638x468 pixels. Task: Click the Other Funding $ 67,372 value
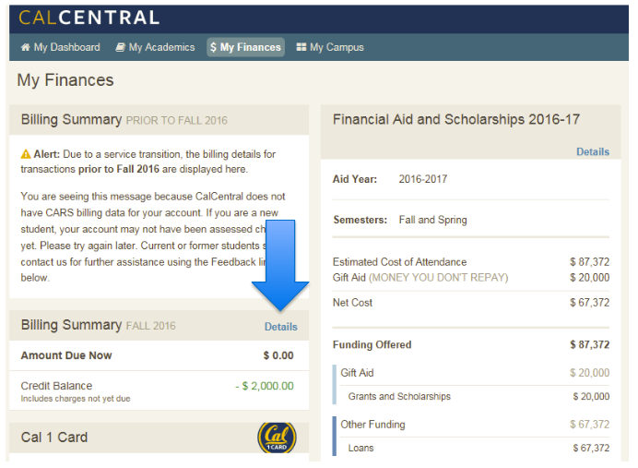pyautogui.click(x=589, y=425)
